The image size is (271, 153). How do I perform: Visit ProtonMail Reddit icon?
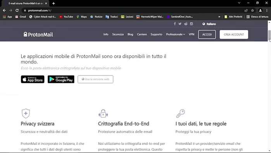pyautogui.click(x=186, y=24)
